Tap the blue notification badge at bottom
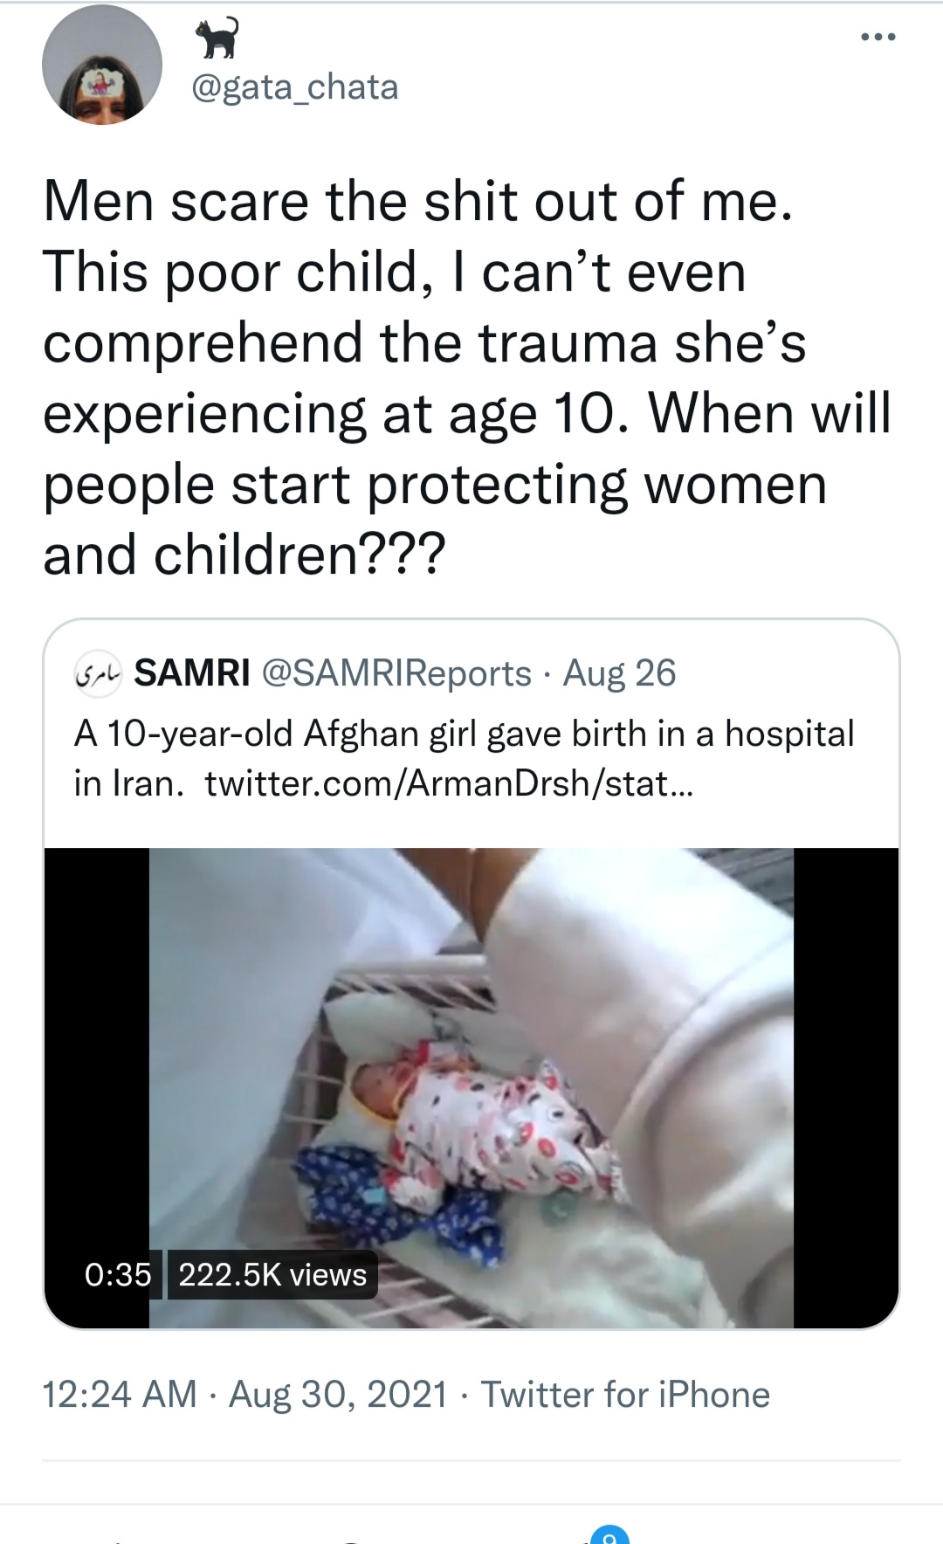This screenshot has height=1544, width=943. coord(609,1534)
